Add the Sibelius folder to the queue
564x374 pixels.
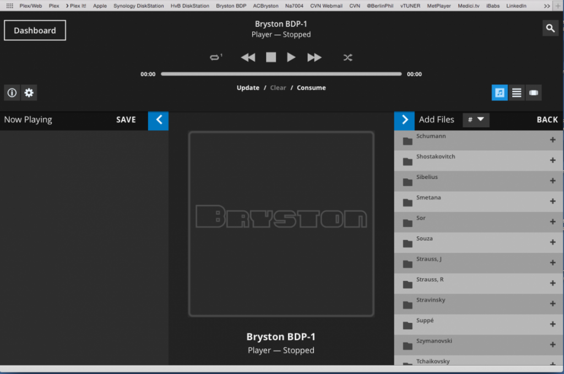tap(552, 181)
